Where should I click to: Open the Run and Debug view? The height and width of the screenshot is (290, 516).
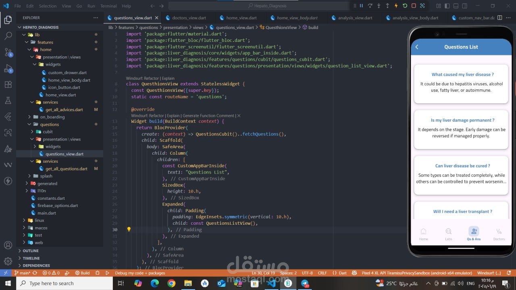8,68
